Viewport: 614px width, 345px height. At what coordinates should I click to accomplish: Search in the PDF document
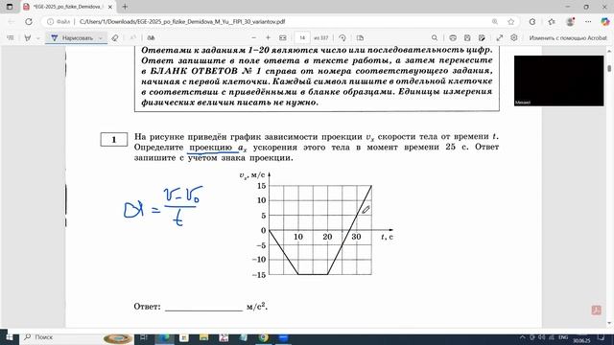(x=435, y=38)
